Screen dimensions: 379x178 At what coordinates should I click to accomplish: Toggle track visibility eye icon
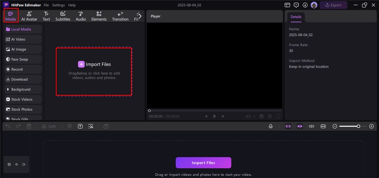pyautogui.click(x=17, y=164)
